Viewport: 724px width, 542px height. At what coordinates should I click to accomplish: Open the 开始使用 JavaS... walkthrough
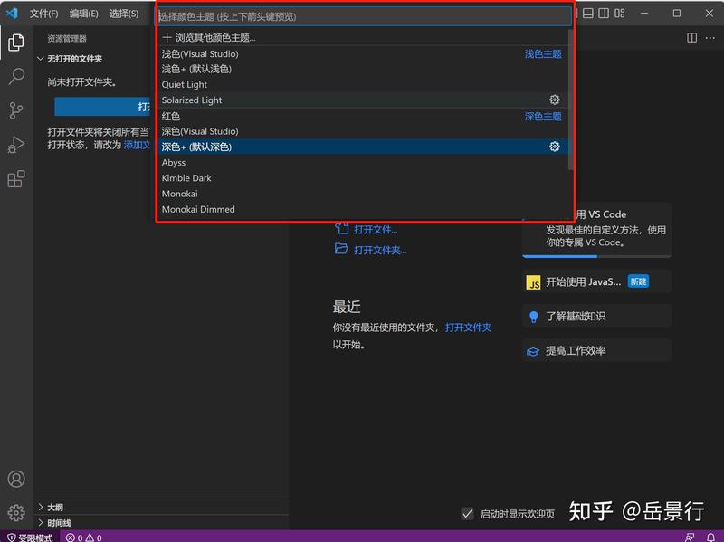point(596,281)
